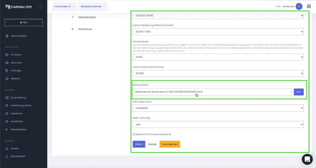
Task: Collapse the sidebar with hamburger icon
Action: click(40, 7)
